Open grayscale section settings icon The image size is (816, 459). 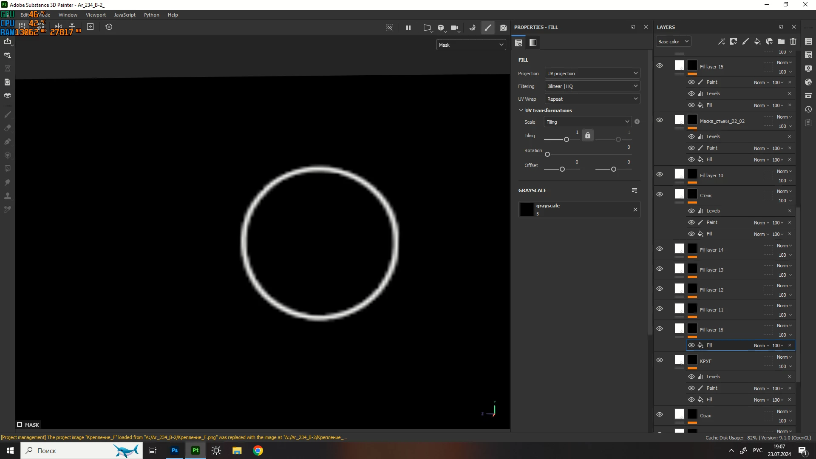pyautogui.click(x=634, y=190)
